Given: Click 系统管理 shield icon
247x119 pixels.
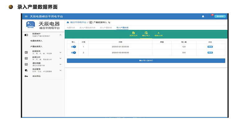Looking at the screenshot, I should pyautogui.click(x=26, y=70).
